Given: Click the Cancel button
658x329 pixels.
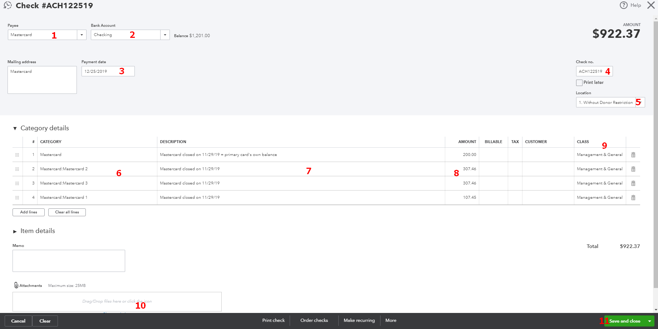Looking at the screenshot, I should [18, 321].
